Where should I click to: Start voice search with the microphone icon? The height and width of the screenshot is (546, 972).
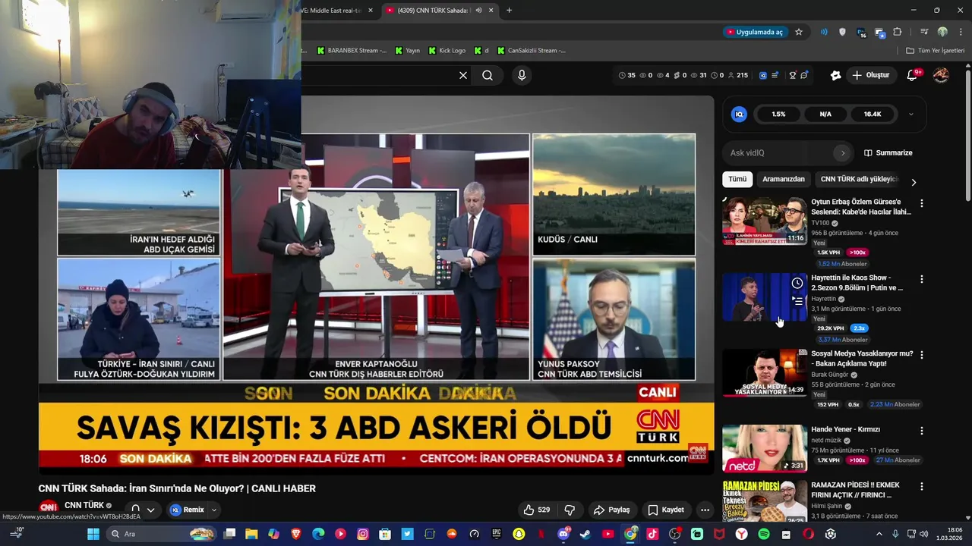(x=522, y=75)
